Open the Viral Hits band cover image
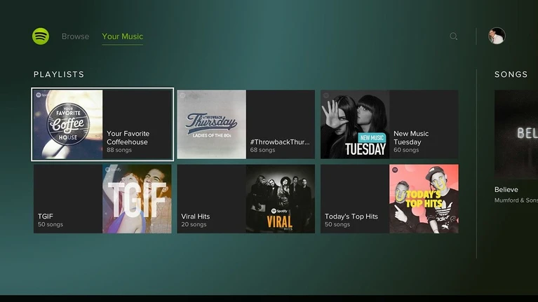The image size is (538, 302). [281, 199]
